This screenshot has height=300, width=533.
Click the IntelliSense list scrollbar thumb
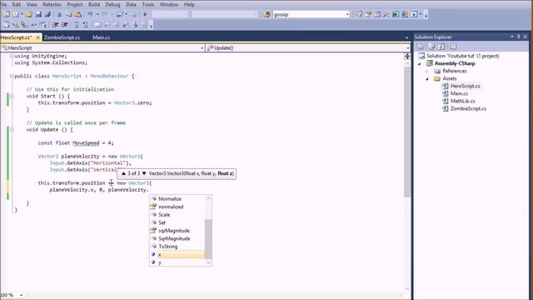[x=208, y=239]
